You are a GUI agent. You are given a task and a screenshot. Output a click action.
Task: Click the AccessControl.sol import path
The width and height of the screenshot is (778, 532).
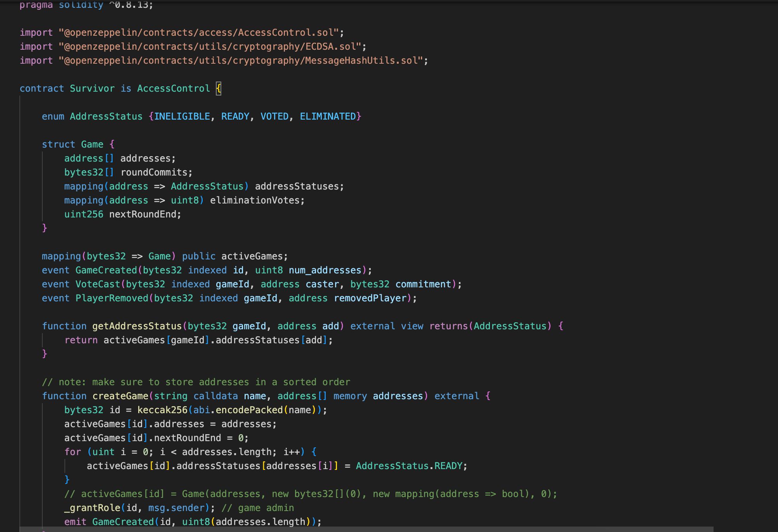click(199, 33)
